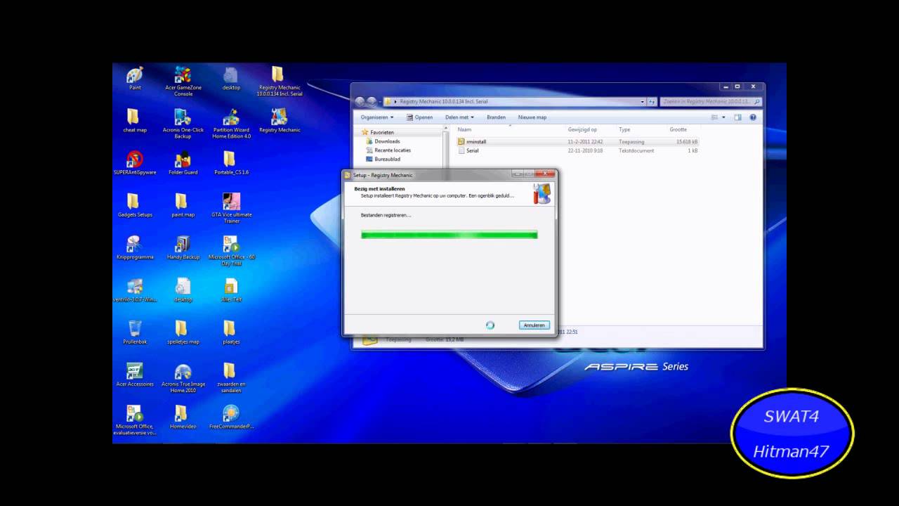Open the spelletjes map folder

[x=183, y=332]
